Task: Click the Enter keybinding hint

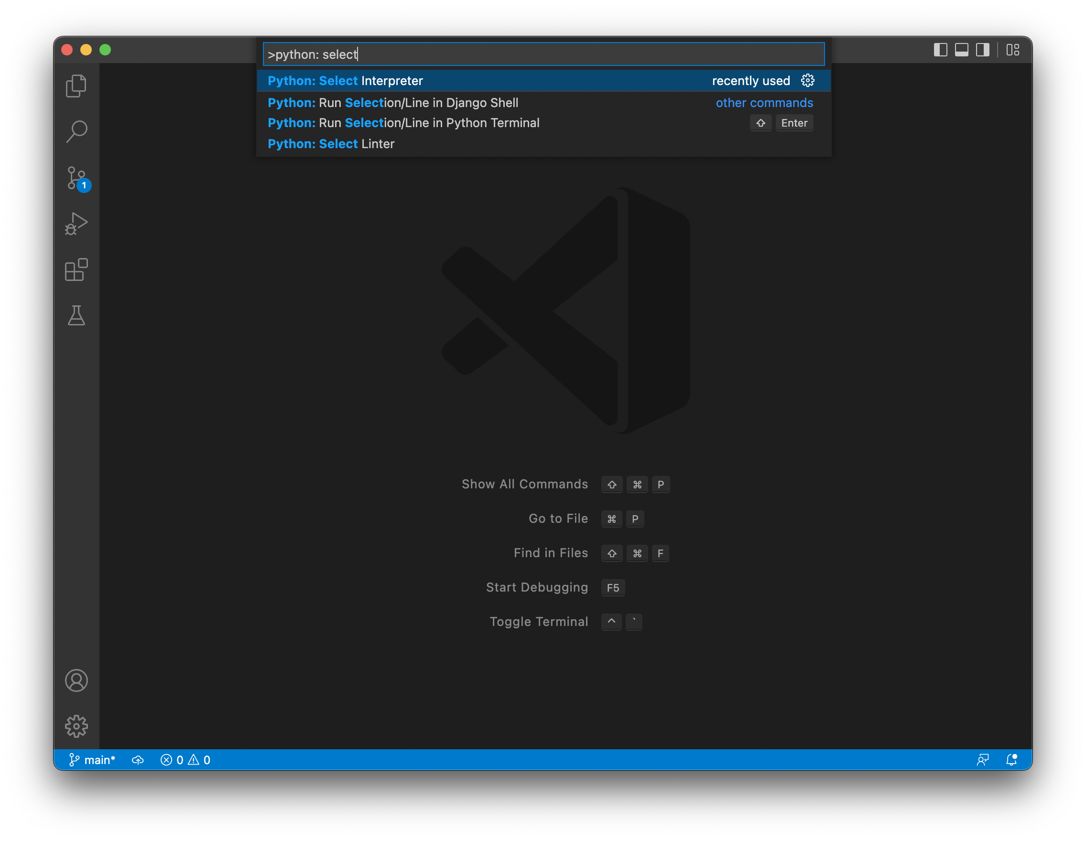Action: pyautogui.click(x=794, y=123)
